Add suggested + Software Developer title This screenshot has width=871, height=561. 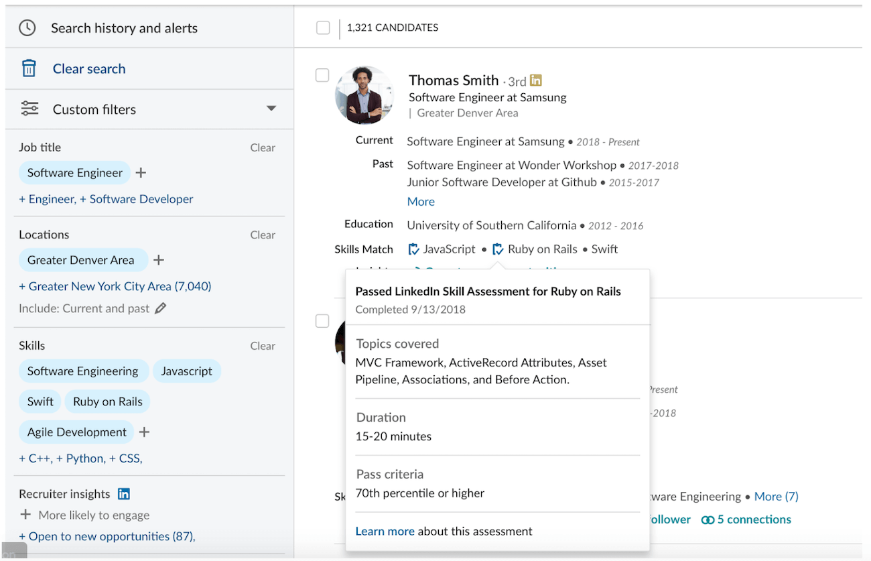point(137,199)
